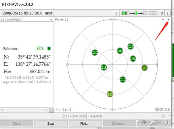Viewport: 174px width, 129px height.
Task: Click the right arrow of horizontal scrollbar
Action: [46, 110]
